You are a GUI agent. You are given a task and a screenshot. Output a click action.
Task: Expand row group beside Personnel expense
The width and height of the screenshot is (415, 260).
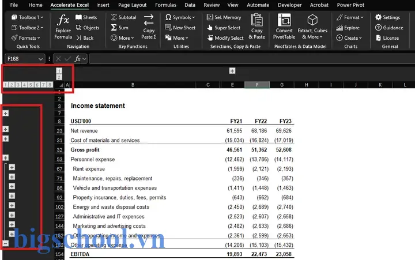(x=6, y=158)
